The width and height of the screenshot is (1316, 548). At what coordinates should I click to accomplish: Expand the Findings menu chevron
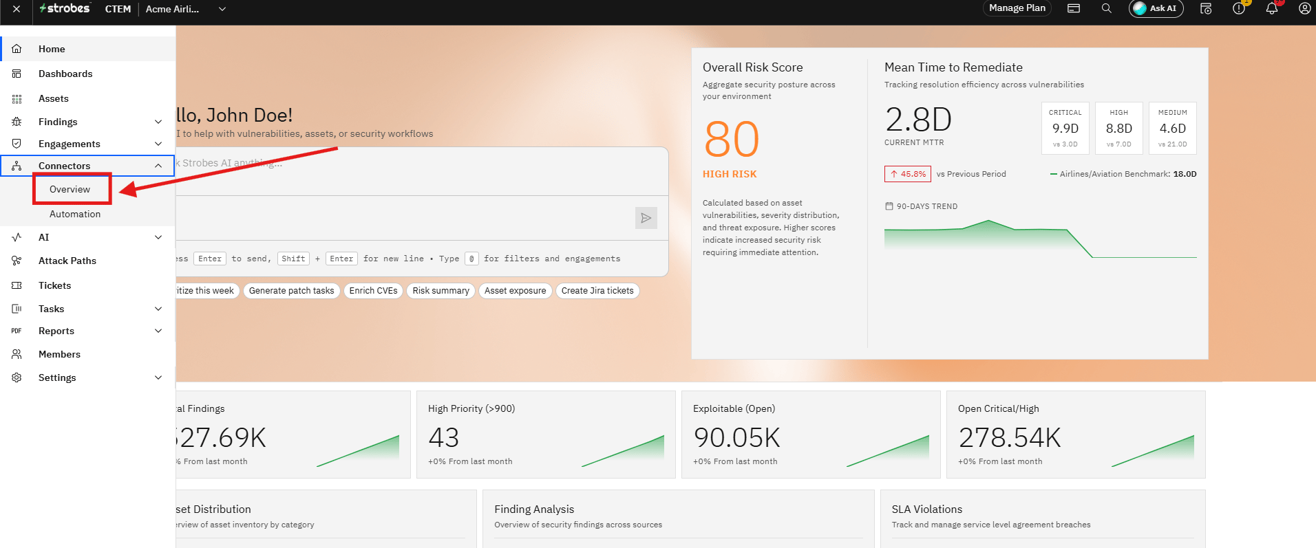[158, 122]
